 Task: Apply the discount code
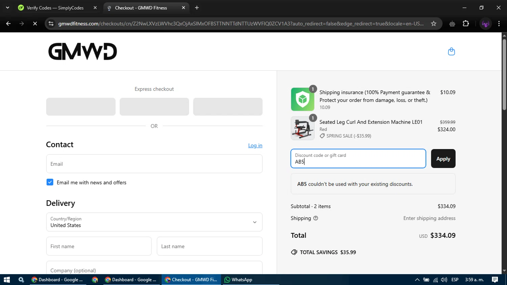[443, 159]
